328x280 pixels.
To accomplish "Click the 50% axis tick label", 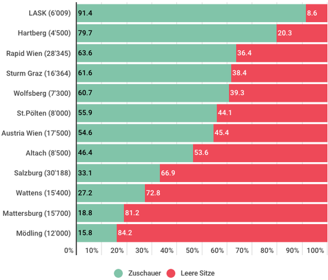I will coord(192,251).
